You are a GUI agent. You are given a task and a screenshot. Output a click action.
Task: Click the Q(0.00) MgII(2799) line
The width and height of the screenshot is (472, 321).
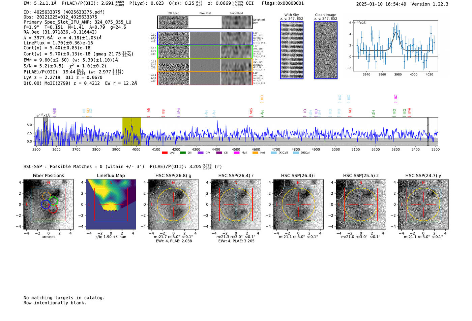80,83
